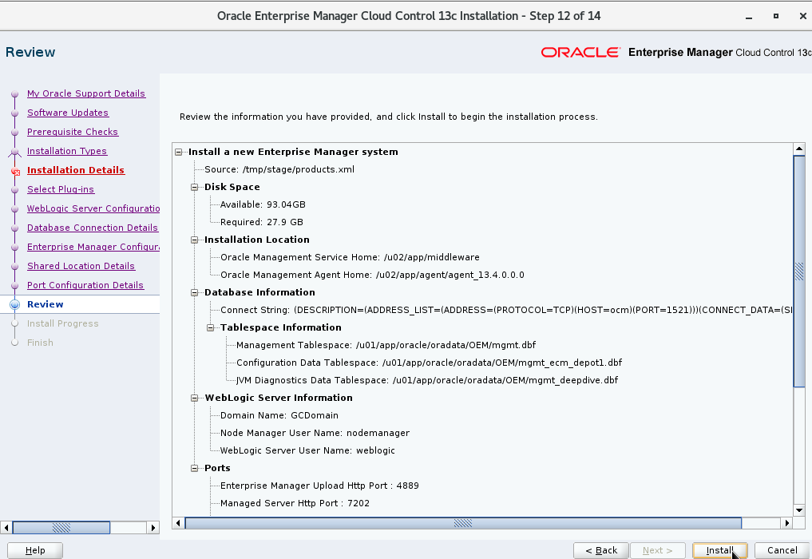Click the step bullet beside Prerequisite Checks
The height and width of the screenshot is (559, 812).
(x=14, y=132)
